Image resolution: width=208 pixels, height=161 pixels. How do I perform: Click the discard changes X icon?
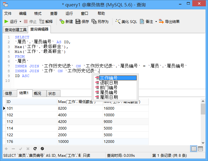tap(28, 149)
